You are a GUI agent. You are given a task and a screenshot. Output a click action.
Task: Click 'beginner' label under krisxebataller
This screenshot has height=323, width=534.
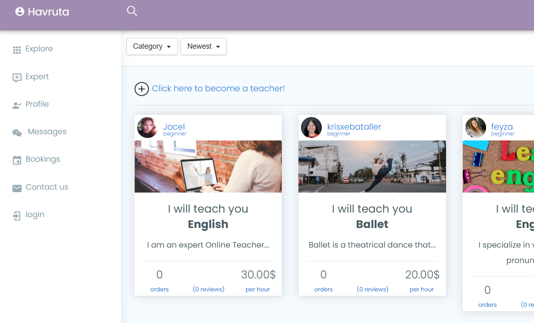coord(339,134)
